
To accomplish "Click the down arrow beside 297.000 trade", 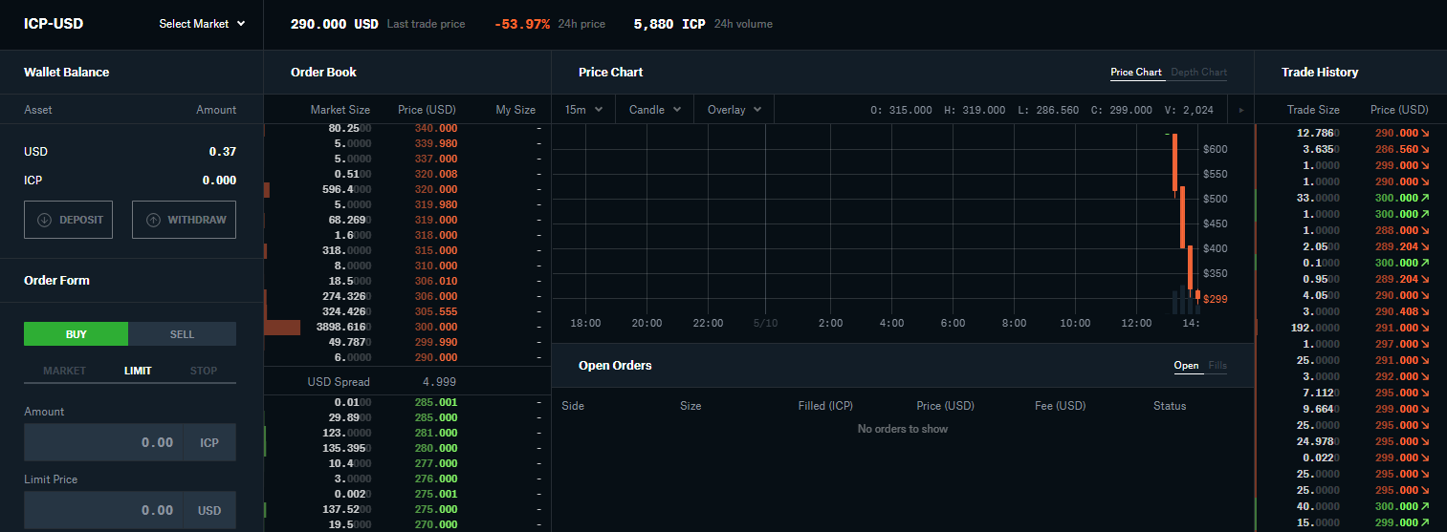I will point(1425,344).
